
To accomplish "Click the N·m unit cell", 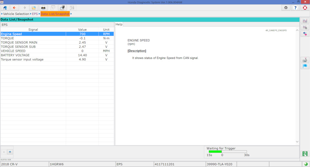I will pos(106,38).
